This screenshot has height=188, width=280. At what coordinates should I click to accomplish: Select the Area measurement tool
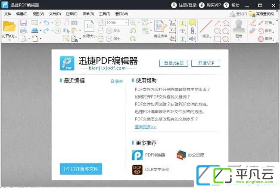pos(266,39)
